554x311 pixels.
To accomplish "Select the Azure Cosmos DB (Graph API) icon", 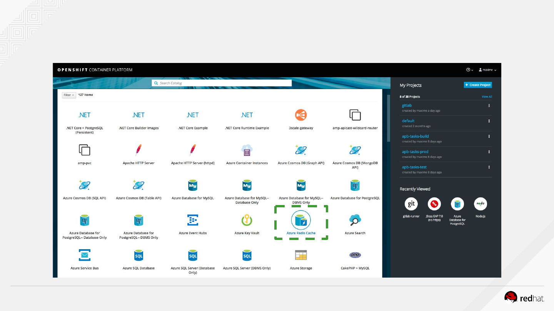I will [301, 150].
